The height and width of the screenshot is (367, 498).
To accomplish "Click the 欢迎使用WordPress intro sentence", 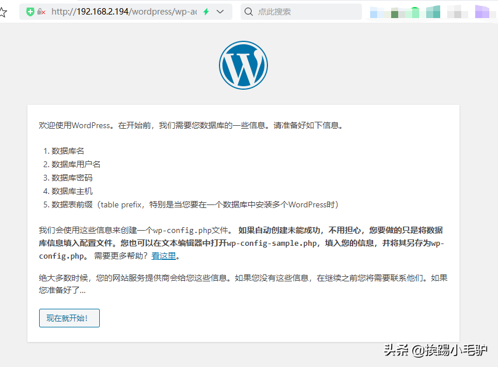I will coord(191,125).
